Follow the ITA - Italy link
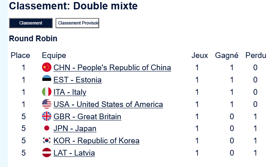Viewport: 271px width, 167px height. click(x=70, y=92)
